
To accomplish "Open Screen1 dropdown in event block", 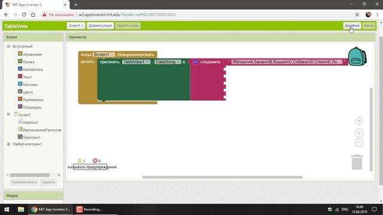I will pos(104,54).
